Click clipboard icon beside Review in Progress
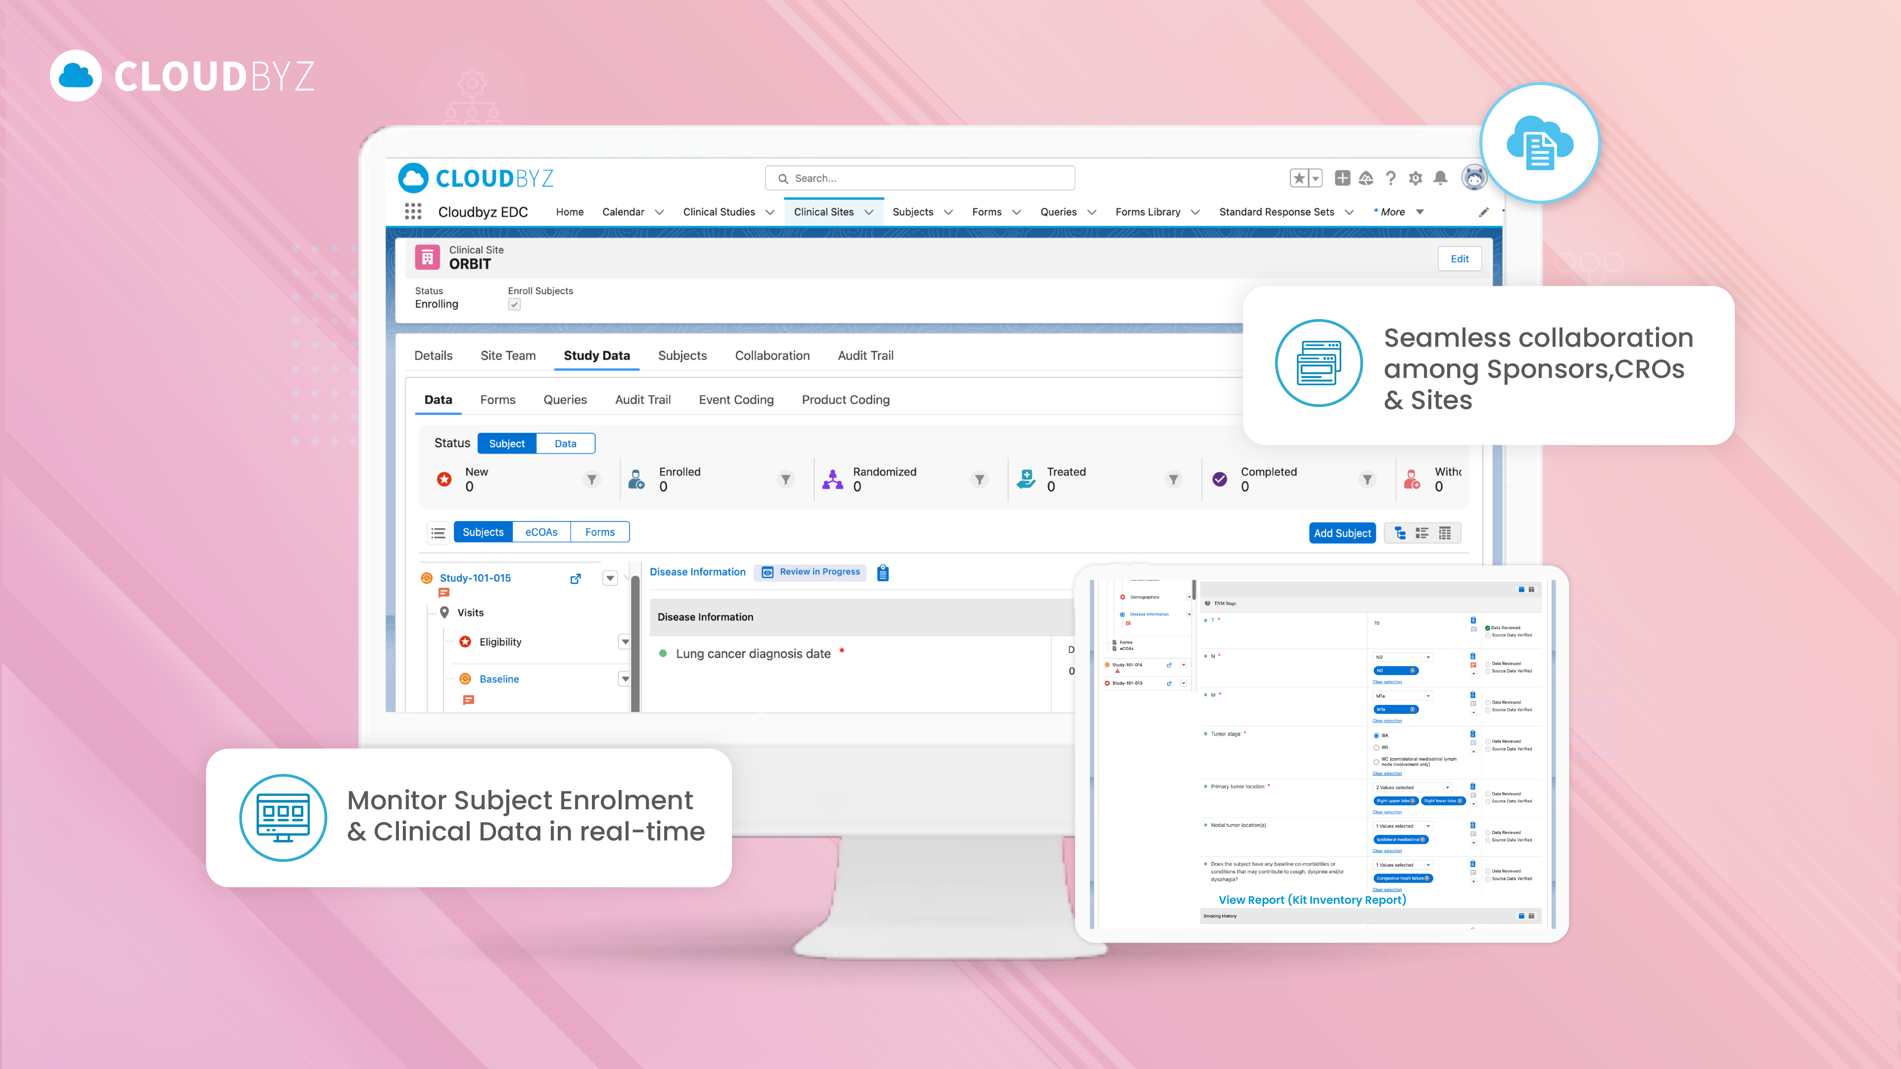Image resolution: width=1901 pixels, height=1069 pixels. [882, 572]
